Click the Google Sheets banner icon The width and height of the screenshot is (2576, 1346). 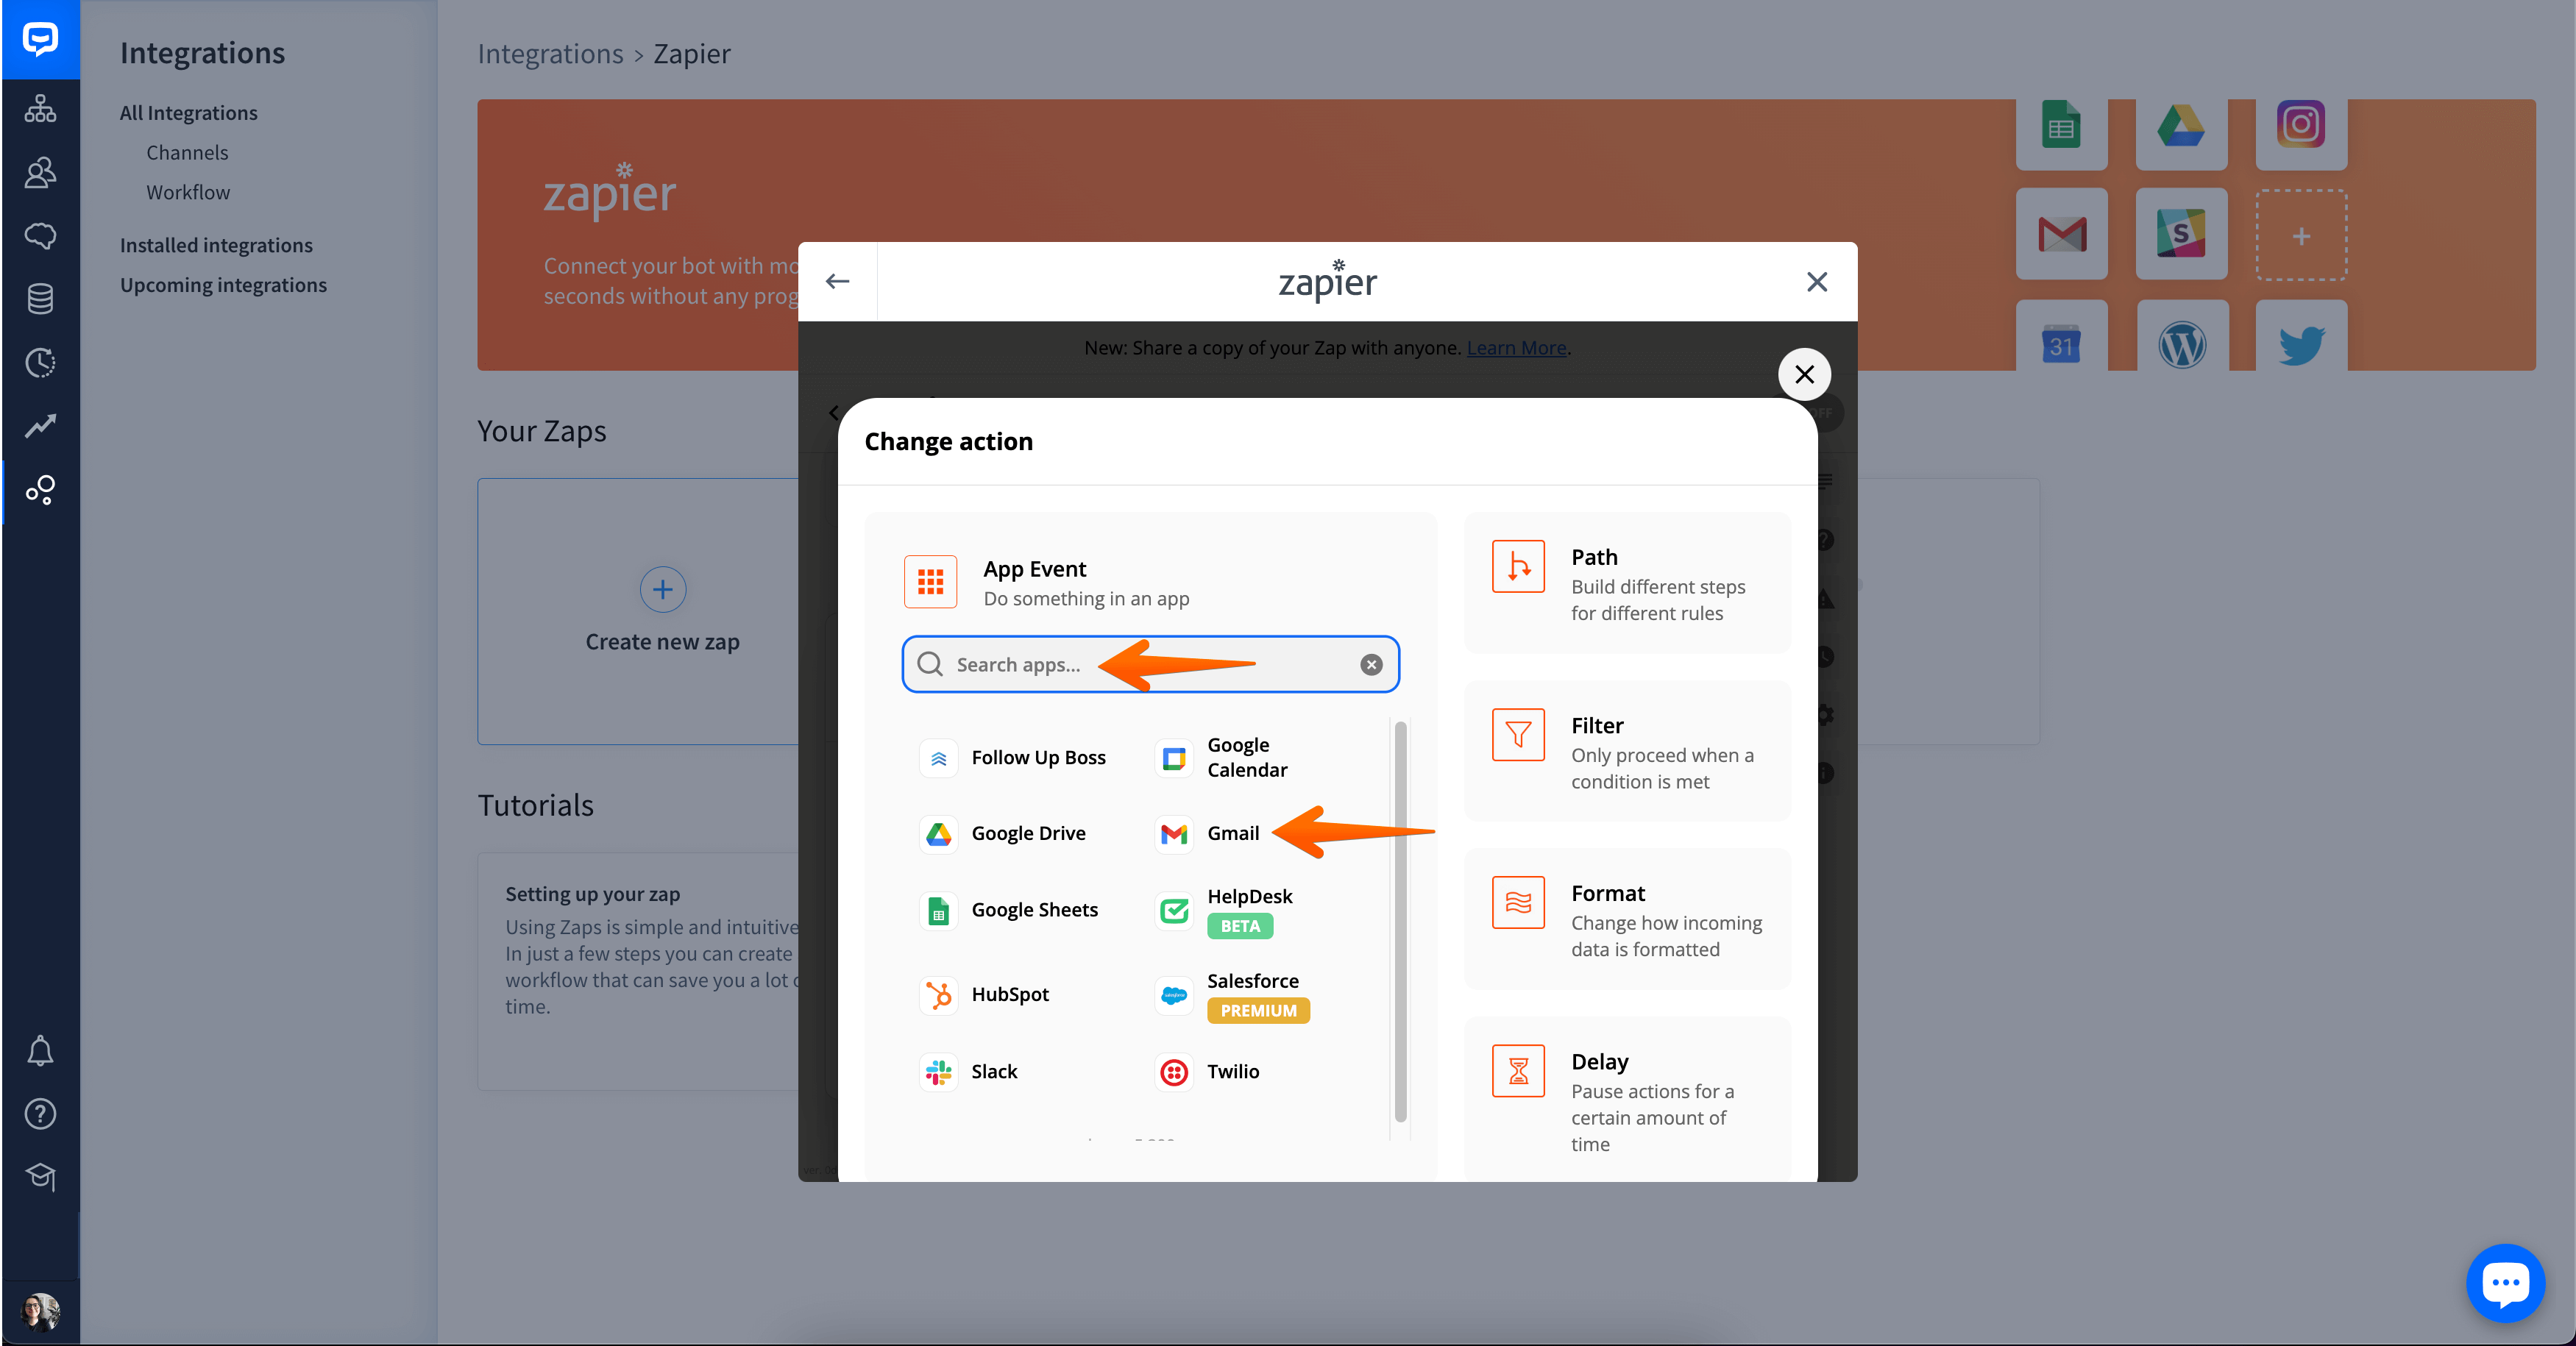2061,126
